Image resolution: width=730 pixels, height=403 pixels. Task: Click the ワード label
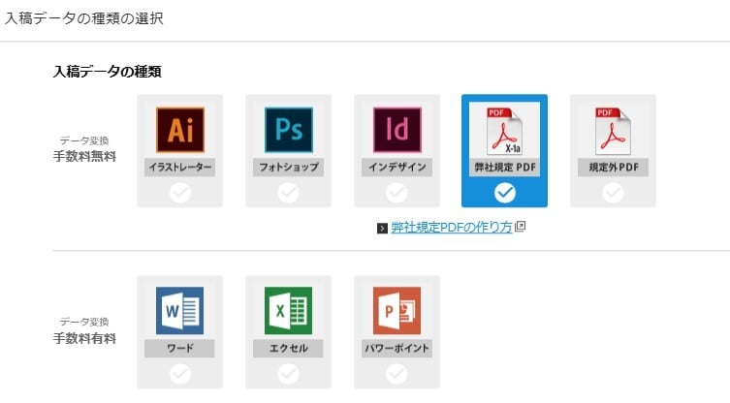coord(179,348)
